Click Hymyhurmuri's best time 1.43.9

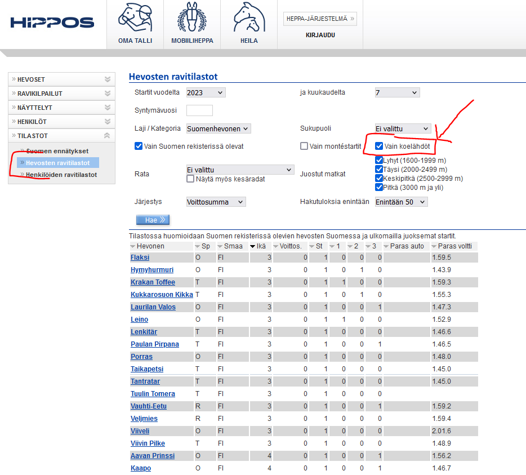coord(442,270)
